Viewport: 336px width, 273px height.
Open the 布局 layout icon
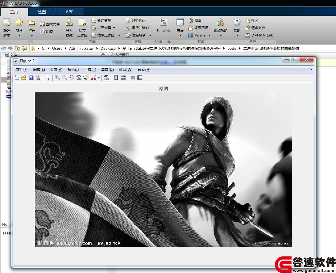pos(180,22)
